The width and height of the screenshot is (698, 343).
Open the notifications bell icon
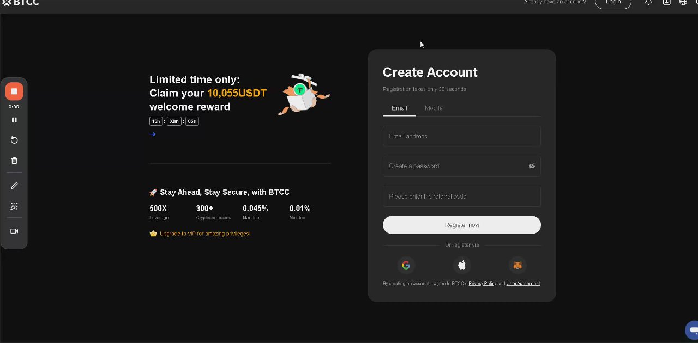(648, 2)
